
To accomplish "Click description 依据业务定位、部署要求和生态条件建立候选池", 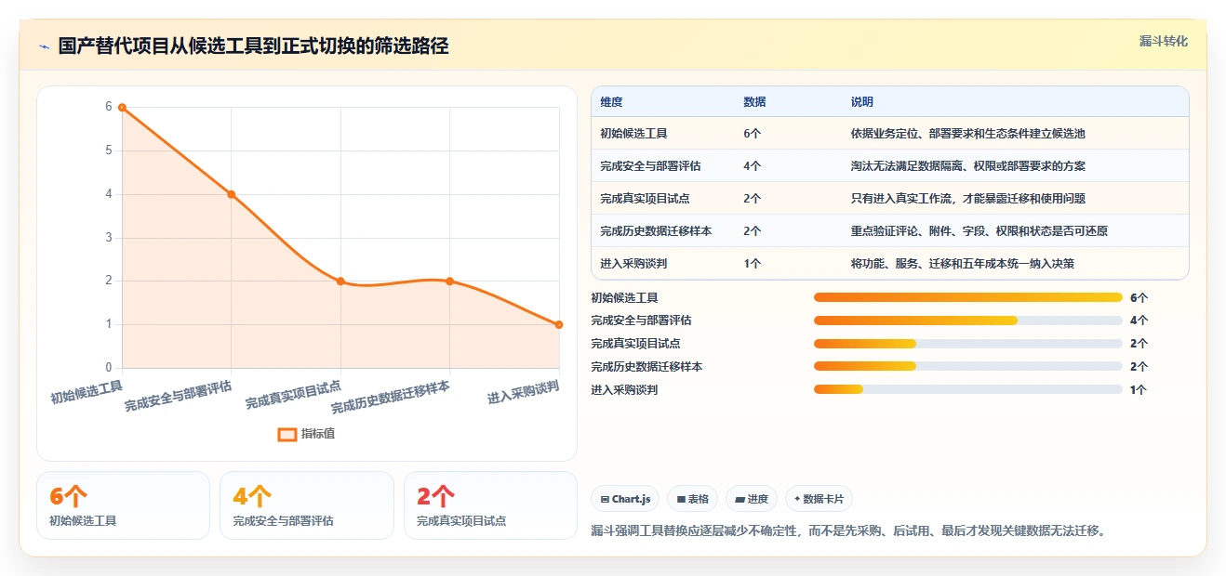I will point(967,134).
